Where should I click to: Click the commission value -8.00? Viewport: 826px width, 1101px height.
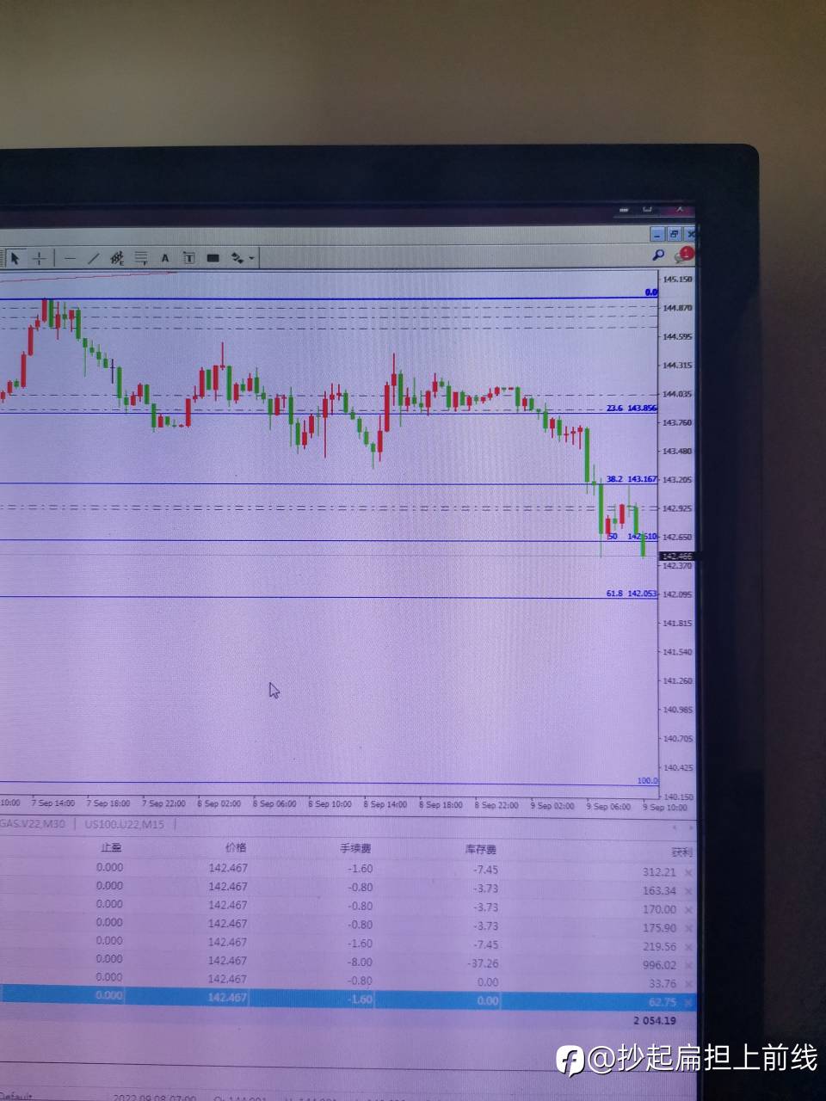[x=360, y=962]
